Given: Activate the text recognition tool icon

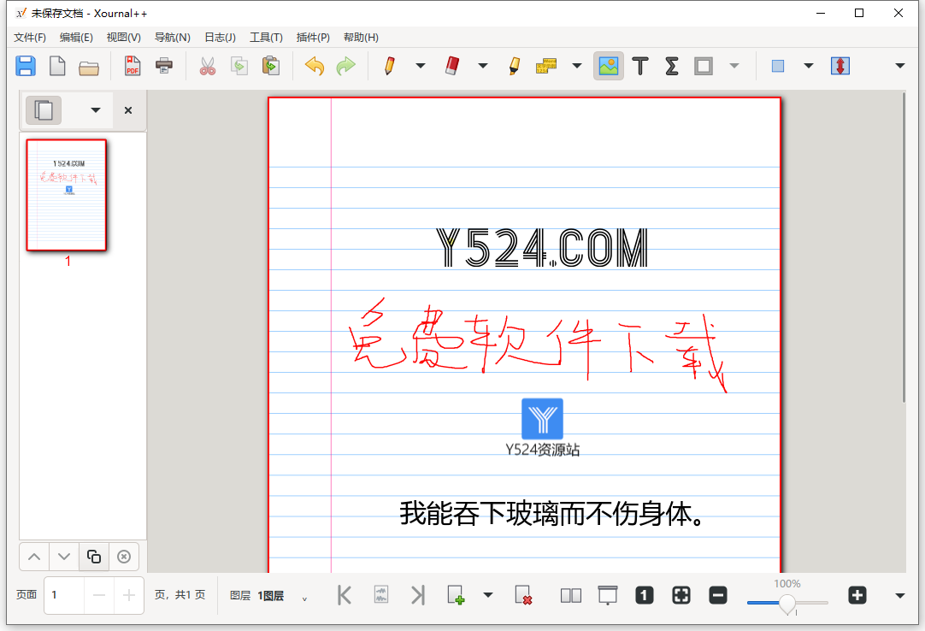Looking at the screenshot, I should tap(546, 66).
